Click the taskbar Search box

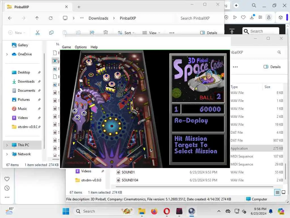pos(104,211)
